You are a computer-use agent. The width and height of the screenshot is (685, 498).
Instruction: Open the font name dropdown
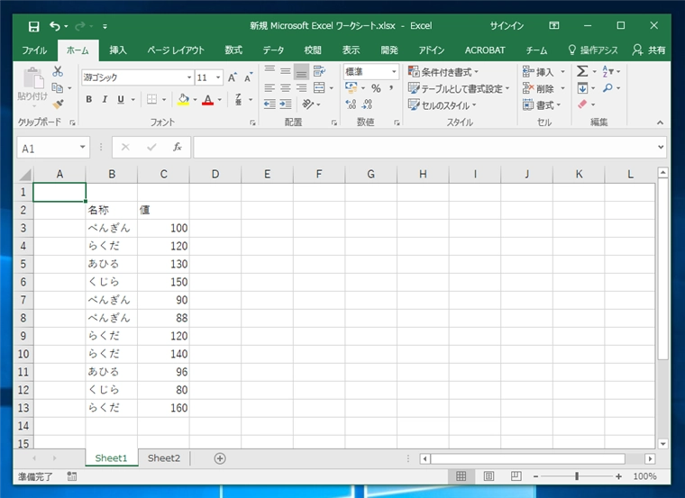[x=189, y=77]
